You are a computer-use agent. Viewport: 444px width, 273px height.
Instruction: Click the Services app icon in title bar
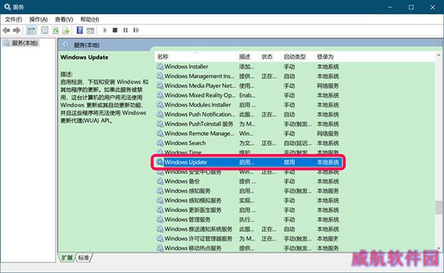tap(8, 7)
